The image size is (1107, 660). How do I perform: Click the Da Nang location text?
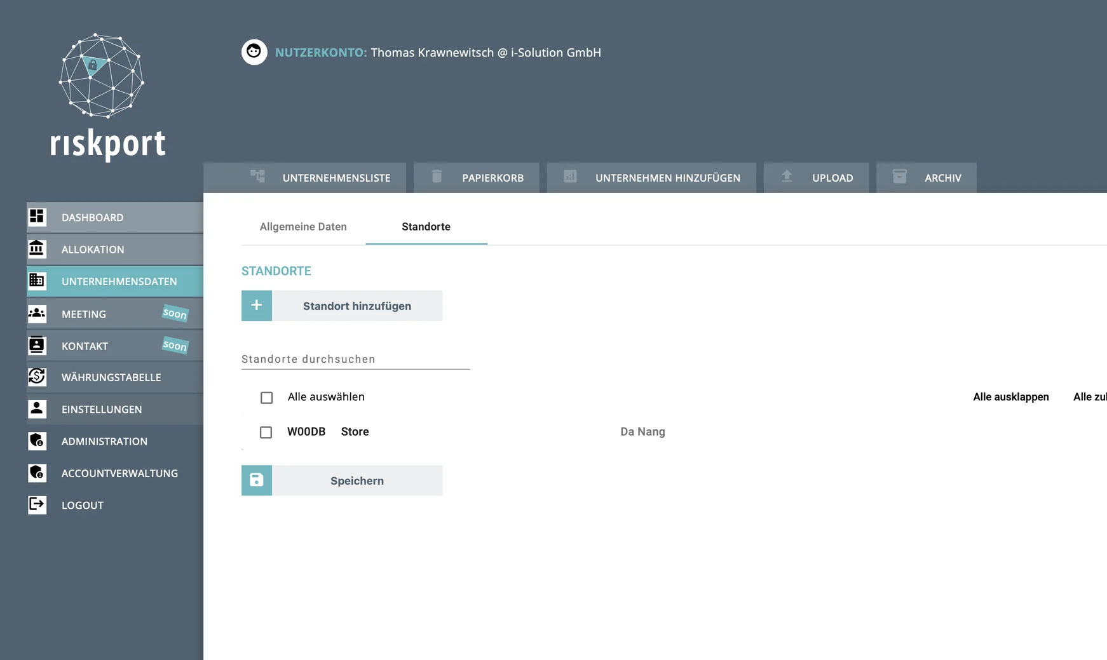coord(642,431)
